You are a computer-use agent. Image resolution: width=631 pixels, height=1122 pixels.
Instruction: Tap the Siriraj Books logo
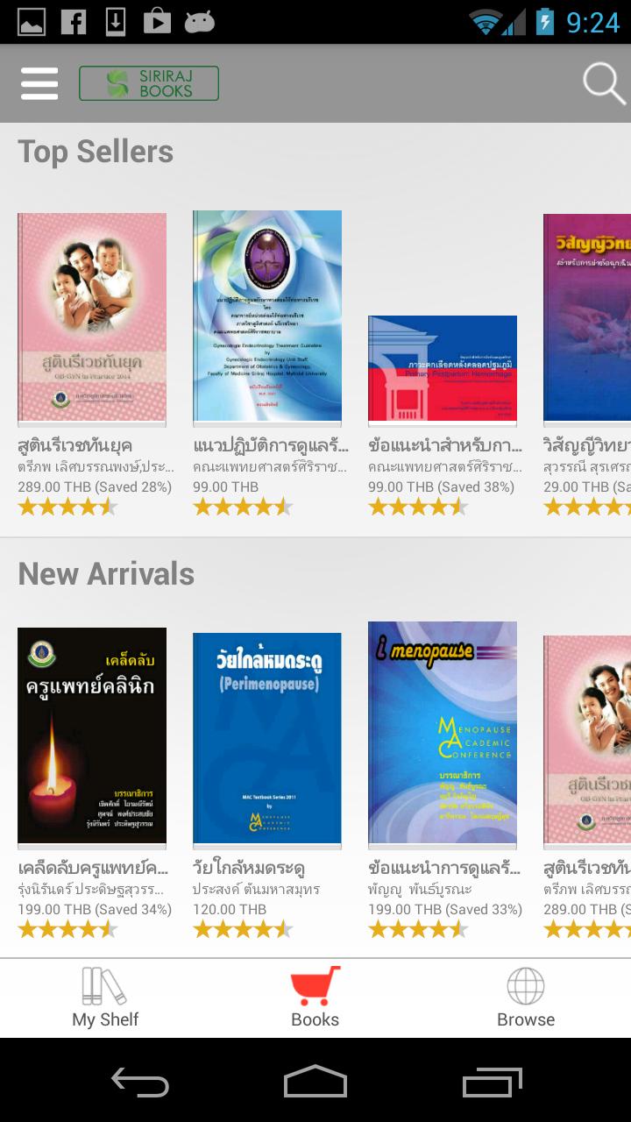(149, 84)
